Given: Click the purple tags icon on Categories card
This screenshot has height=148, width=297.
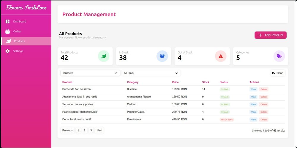Looking at the screenshot, I should (x=279, y=56).
